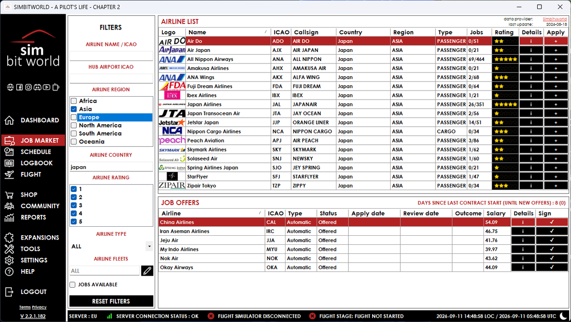Sign the Okay Airways contract checkmark

click(x=552, y=268)
